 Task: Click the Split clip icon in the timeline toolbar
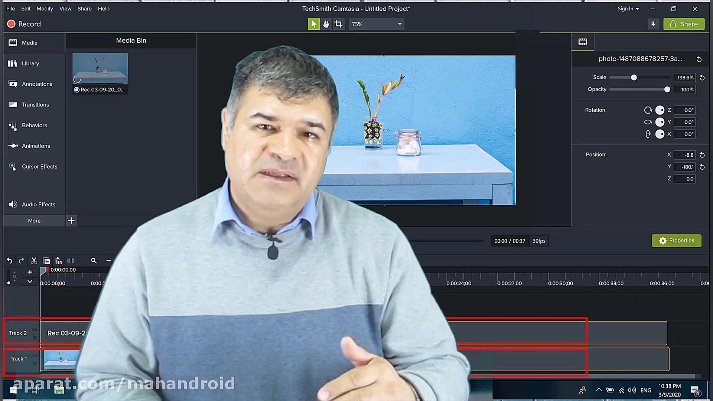[x=71, y=261]
